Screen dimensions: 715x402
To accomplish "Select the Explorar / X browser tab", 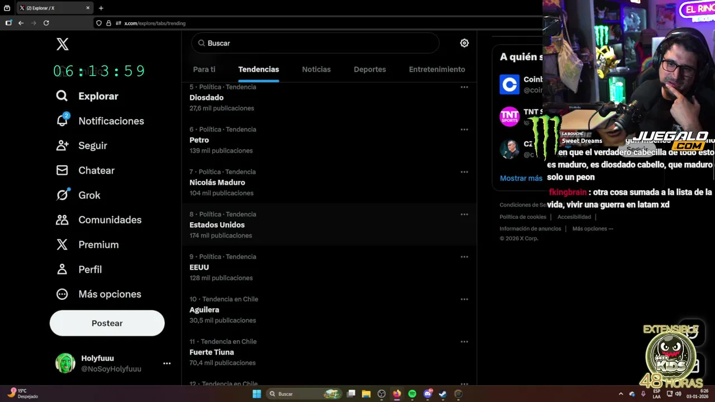I will (54, 8).
